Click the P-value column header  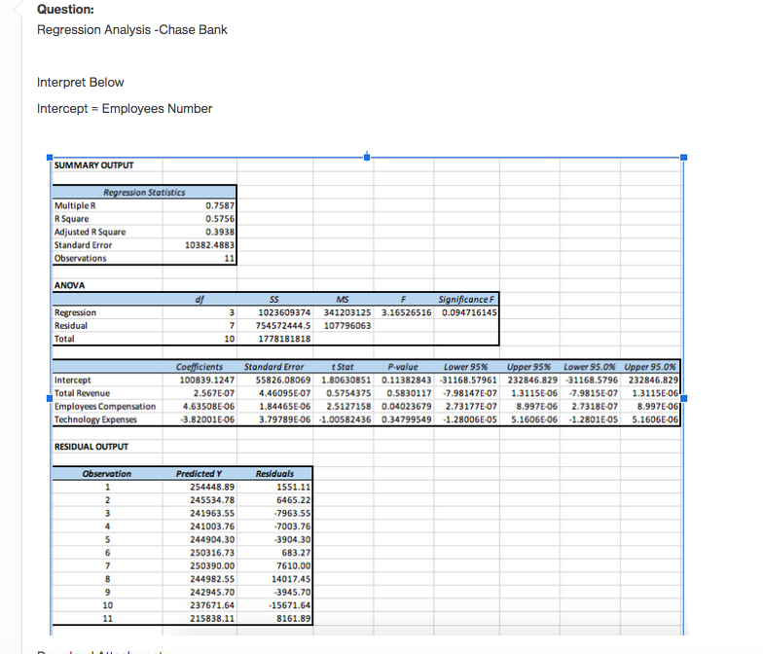[403, 366]
